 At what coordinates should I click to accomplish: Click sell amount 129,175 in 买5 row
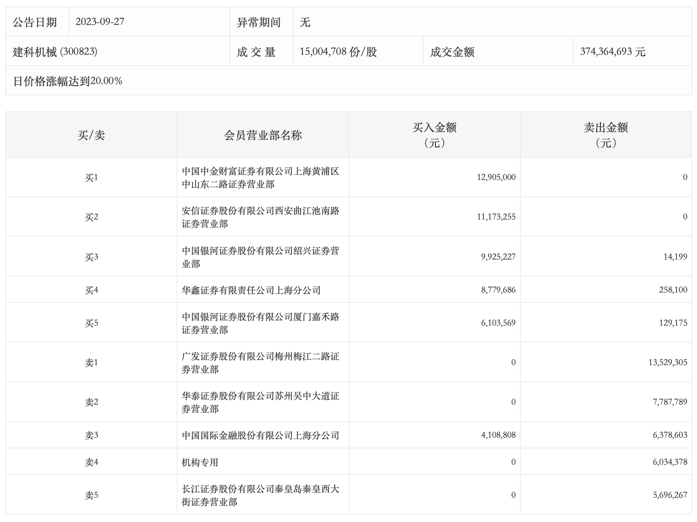pos(673,323)
